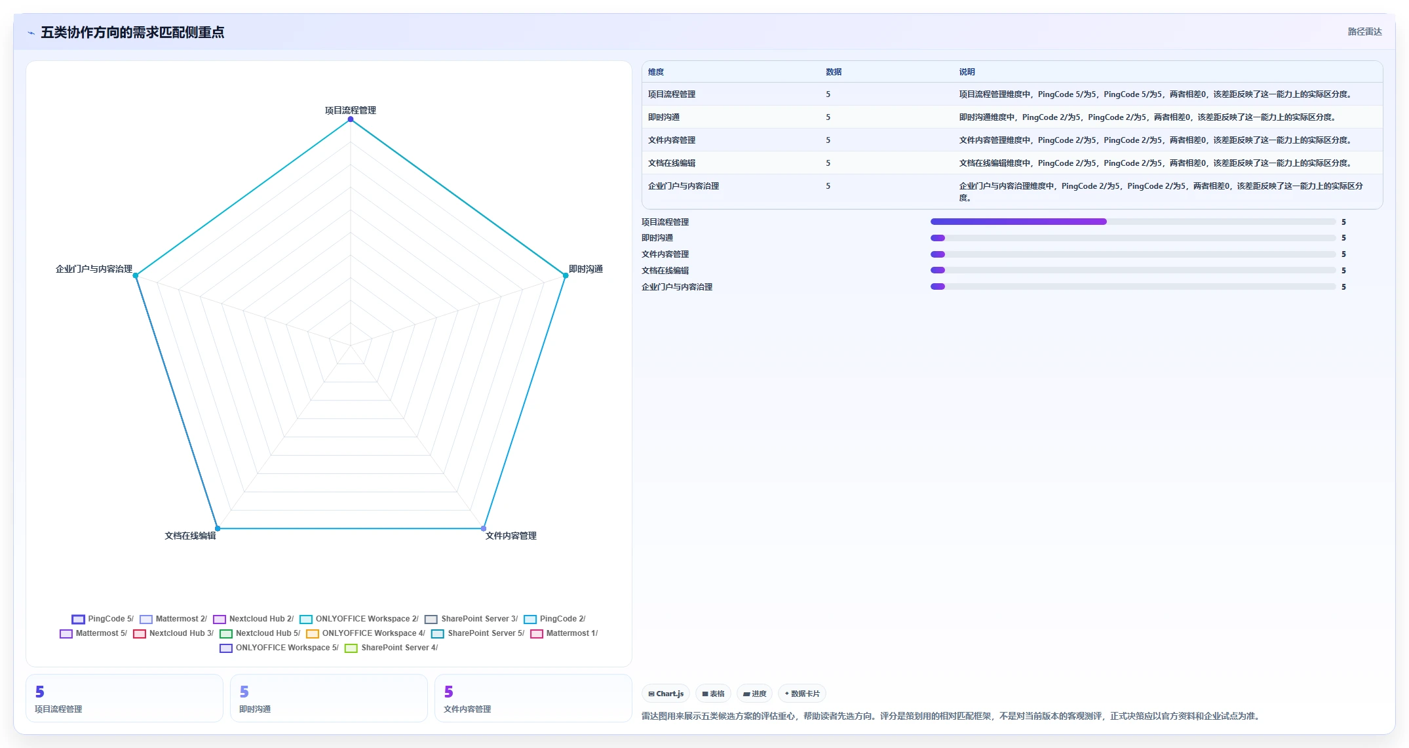The height and width of the screenshot is (748, 1409).
Task: Click the 项目流程管理 radar axis label
Action: [x=351, y=110]
